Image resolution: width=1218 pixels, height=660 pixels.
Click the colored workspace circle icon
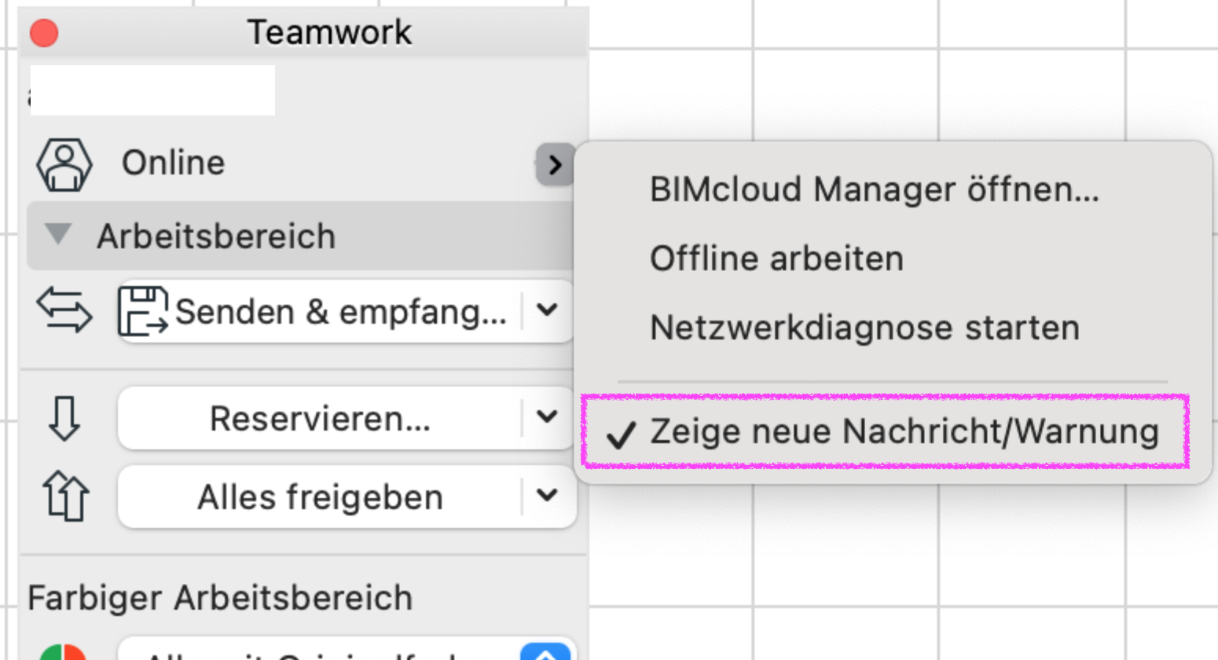pyautogui.click(x=63, y=652)
